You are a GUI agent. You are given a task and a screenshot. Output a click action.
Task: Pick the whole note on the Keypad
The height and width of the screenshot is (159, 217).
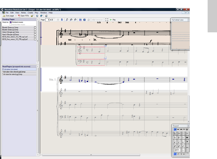182,142
